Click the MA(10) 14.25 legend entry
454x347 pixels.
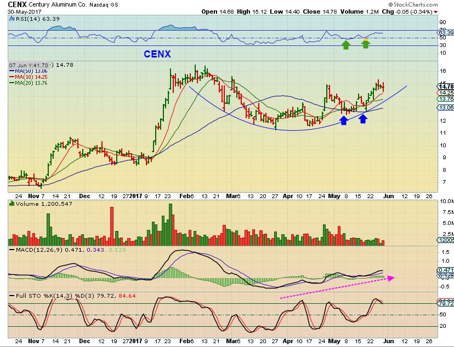(29, 77)
